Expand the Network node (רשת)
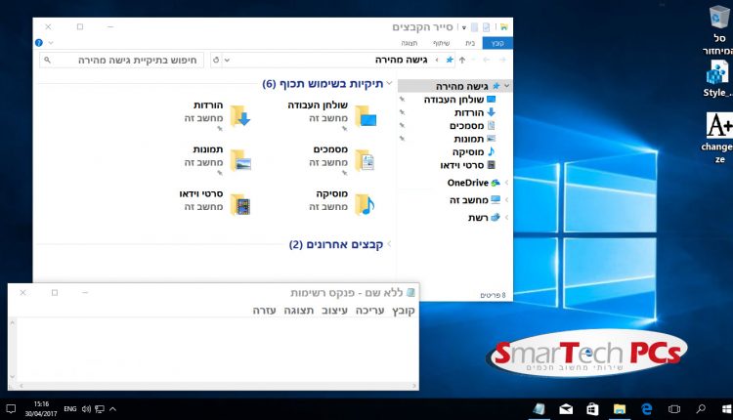Viewport: 733px width, 420px height. [506, 217]
